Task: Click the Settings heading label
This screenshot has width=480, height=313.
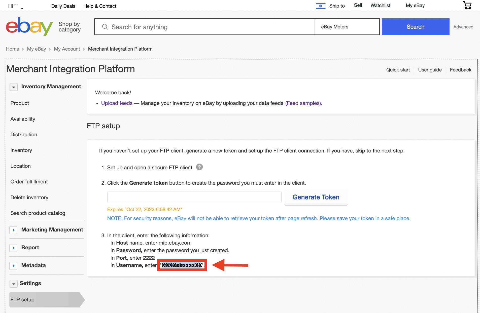Action: [x=30, y=283]
